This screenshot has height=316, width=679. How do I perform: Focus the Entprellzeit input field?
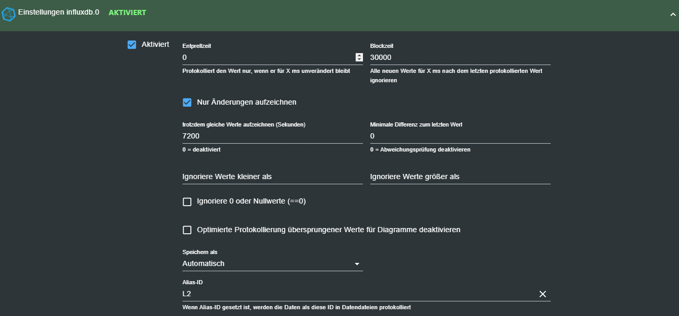[267, 57]
